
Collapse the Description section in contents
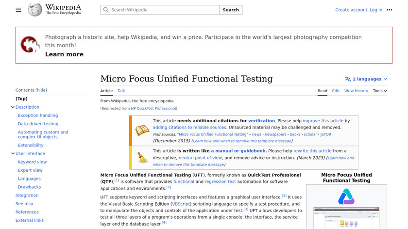13,107
